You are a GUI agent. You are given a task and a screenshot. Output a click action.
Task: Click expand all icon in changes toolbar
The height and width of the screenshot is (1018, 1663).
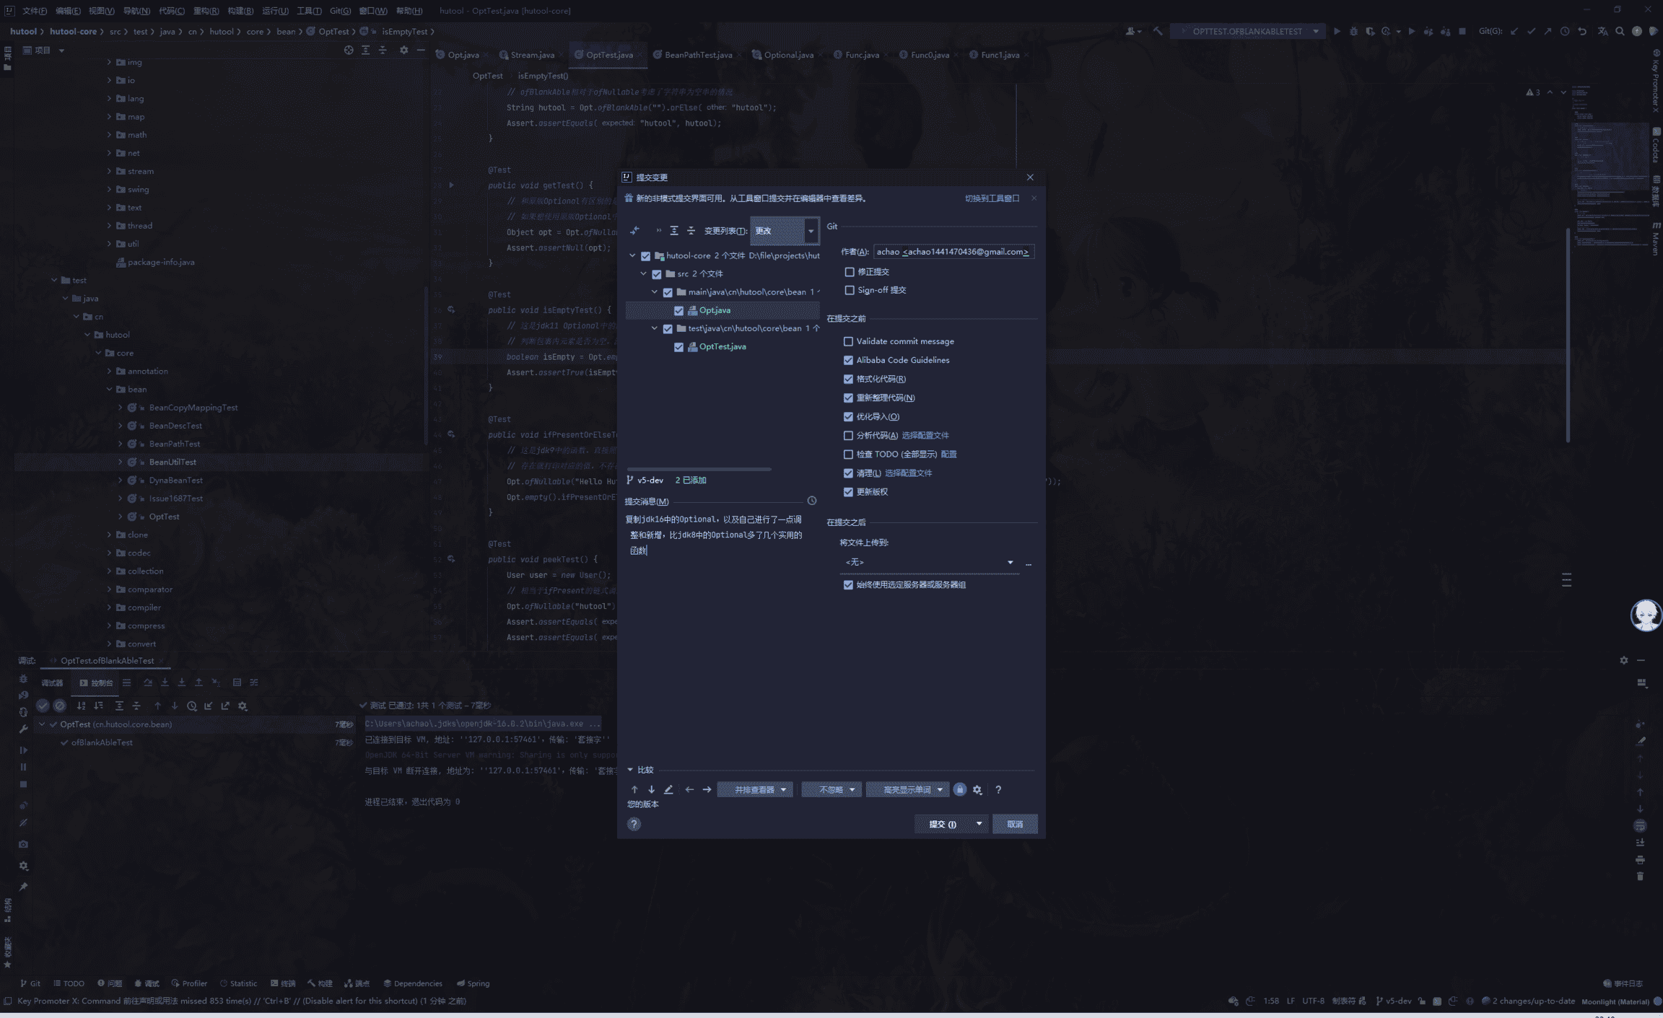tap(673, 231)
